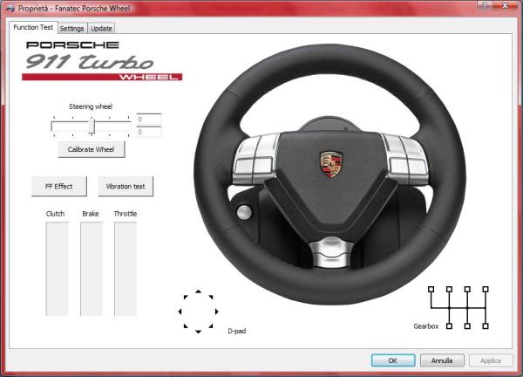This screenshot has height=377, width=523.
Task: Click the right silver button cluster on wheel
Action: (x=405, y=159)
